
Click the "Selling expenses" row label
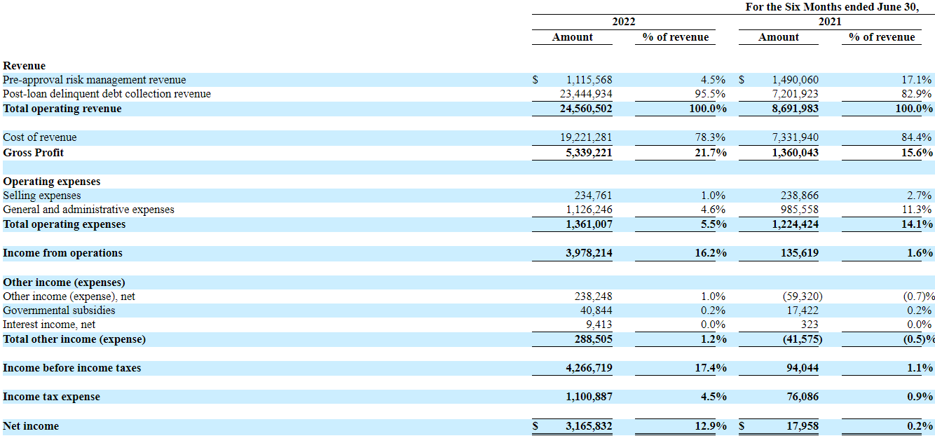pos(42,196)
